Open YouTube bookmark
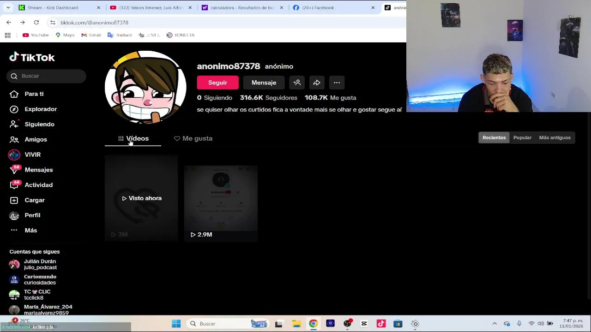 (36, 35)
